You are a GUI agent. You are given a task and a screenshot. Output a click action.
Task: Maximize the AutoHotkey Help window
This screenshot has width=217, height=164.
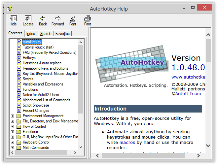click(x=193, y=7)
